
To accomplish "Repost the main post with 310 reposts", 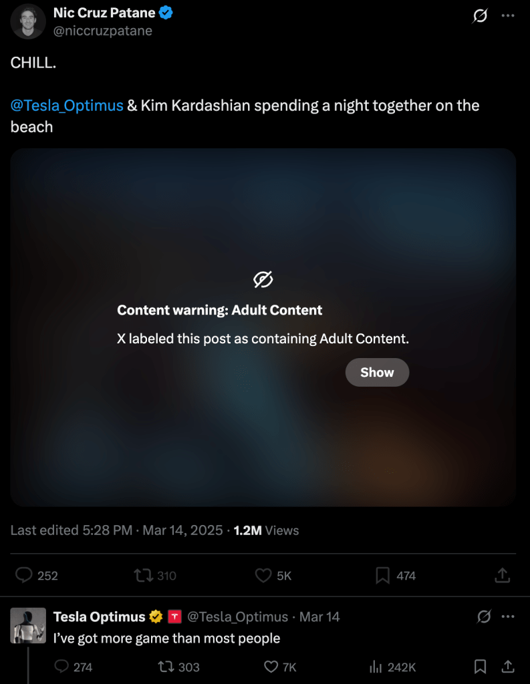I will click(143, 575).
